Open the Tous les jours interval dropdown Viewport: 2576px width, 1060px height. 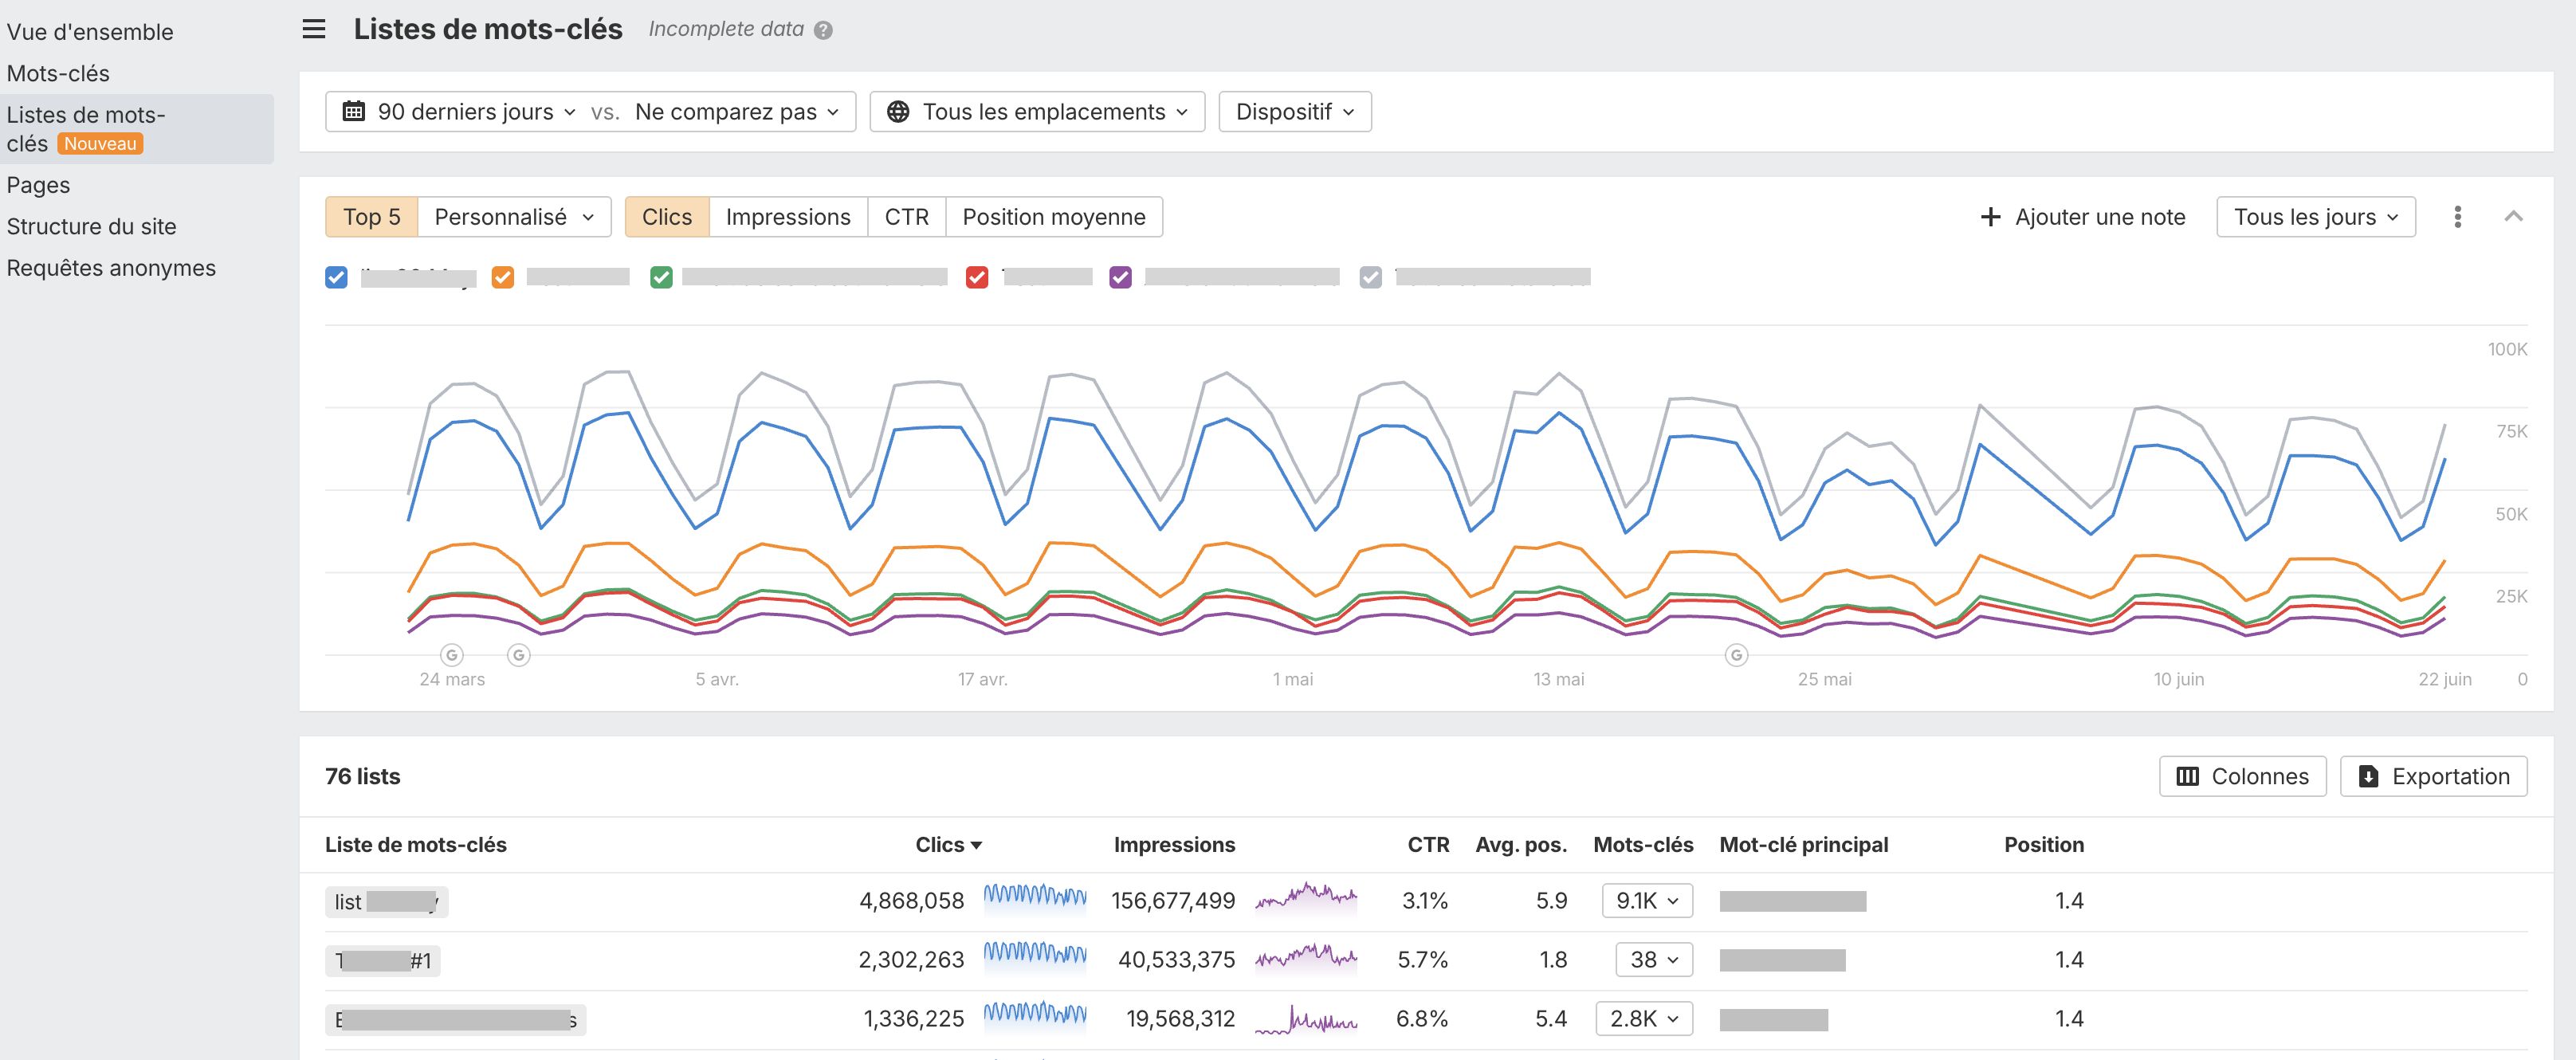click(2315, 217)
